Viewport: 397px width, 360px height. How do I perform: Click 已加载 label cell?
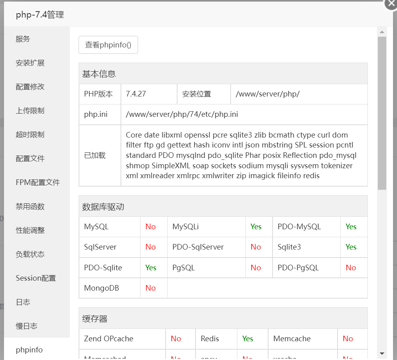pyautogui.click(x=100, y=155)
